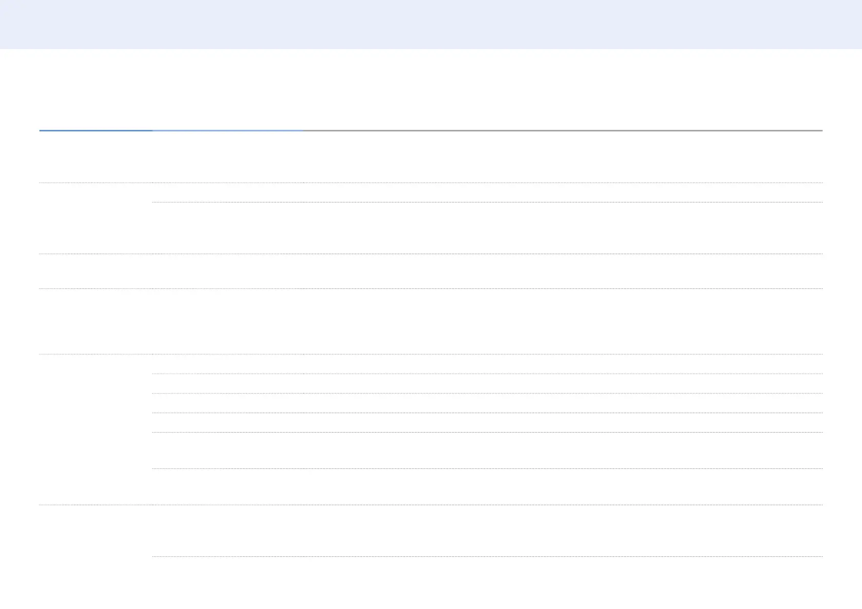Click the last sub-row of fourth body row
This screenshot has width=862, height=609.
(487, 486)
